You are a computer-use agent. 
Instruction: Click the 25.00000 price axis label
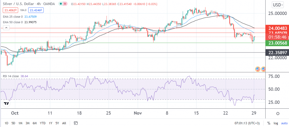278,14
